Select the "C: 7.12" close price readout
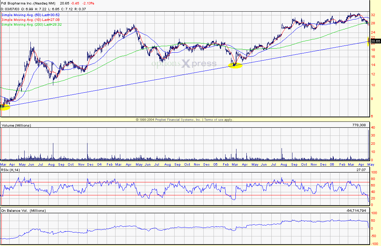Image resolution: width=381 pixels, height=246 pixels. pyautogui.click(x=67, y=9)
